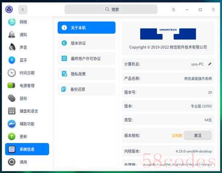Select 键盘和语言 keyboard icon
Viewport: 222px width, 173px height.
tap(12, 111)
